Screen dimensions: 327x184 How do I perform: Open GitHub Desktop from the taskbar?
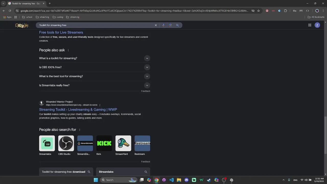point(164,180)
